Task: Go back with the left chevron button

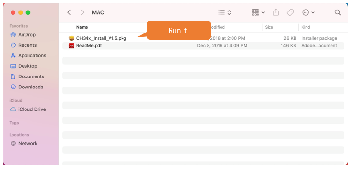Action: point(69,12)
